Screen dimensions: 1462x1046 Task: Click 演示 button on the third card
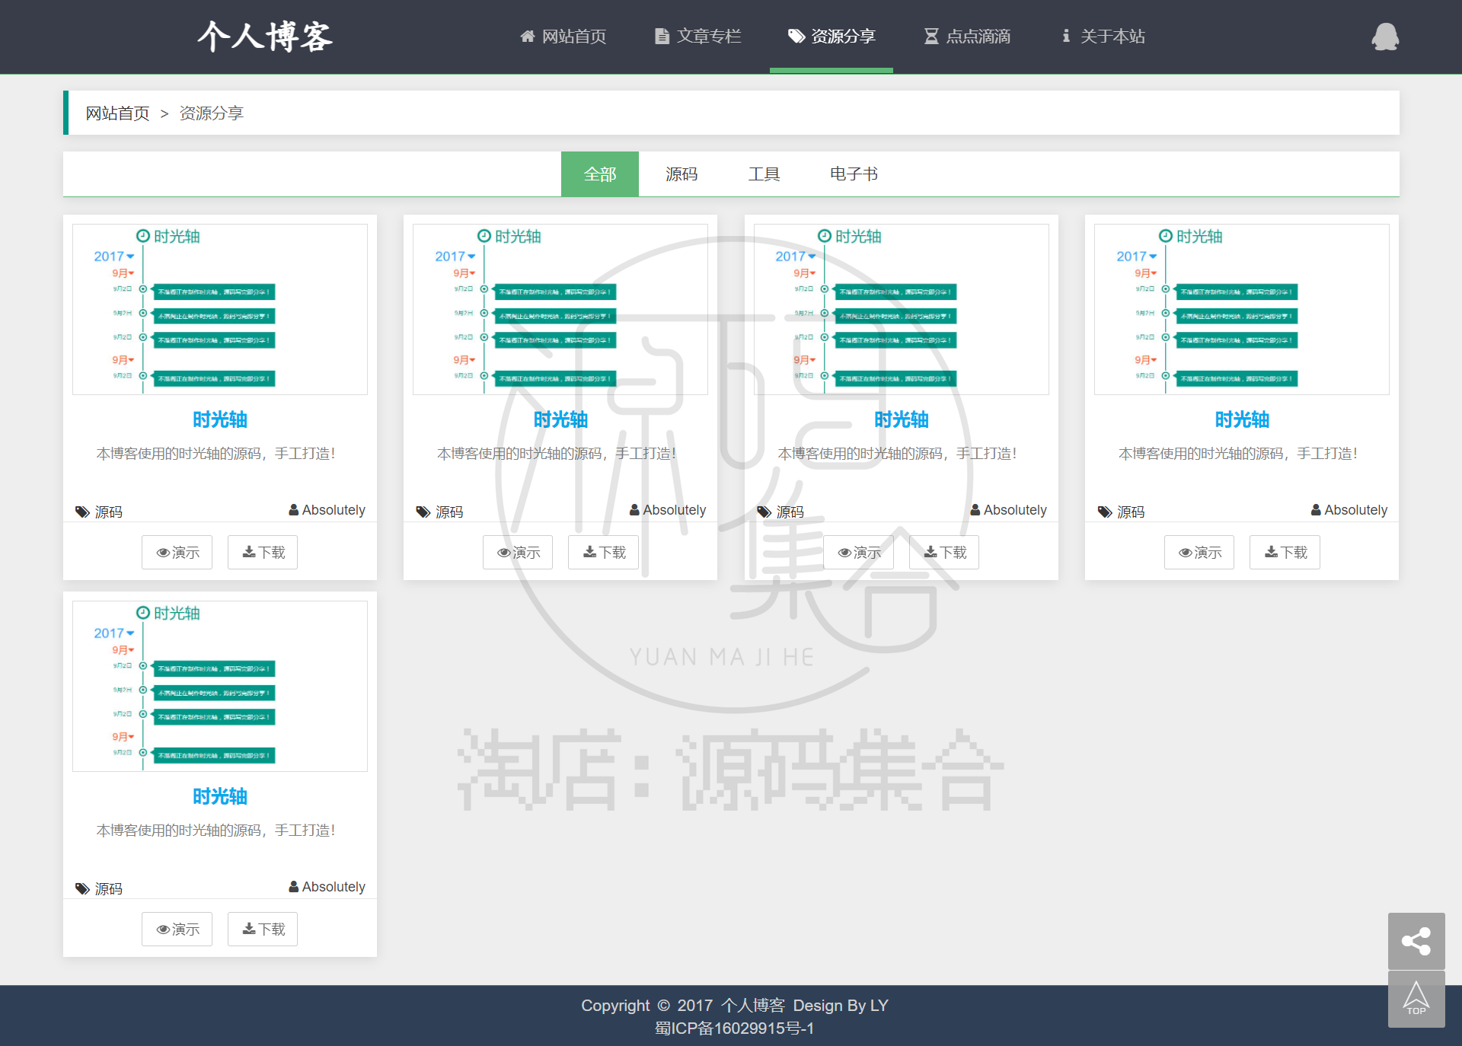[x=858, y=553]
